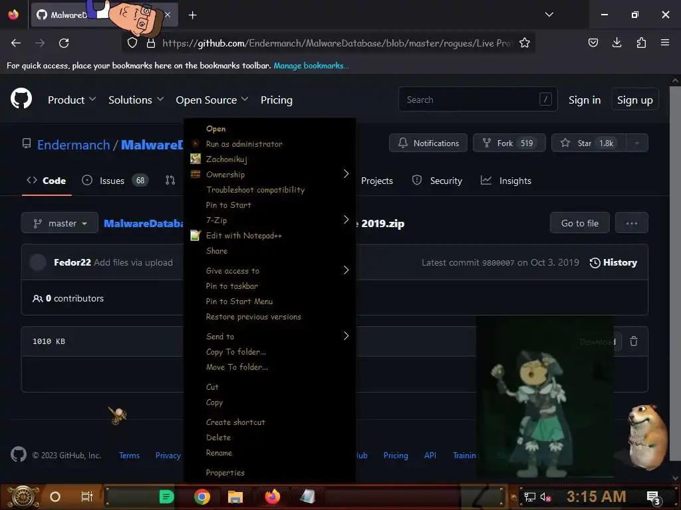Go back to previous page
Image resolution: width=681 pixels, height=510 pixels.
click(x=16, y=43)
